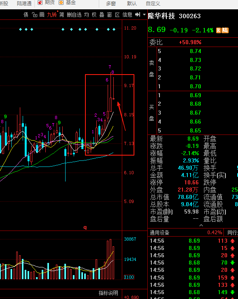This screenshot has height=299, width=238.
Task: Switch to the 陆港通 tab
Action: click(24, 3)
